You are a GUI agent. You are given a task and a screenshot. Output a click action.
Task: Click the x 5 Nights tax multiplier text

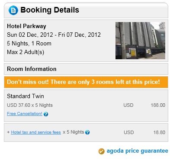point(73,132)
